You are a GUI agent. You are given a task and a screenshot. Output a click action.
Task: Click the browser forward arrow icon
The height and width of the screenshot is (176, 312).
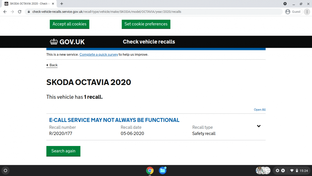(12, 12)
